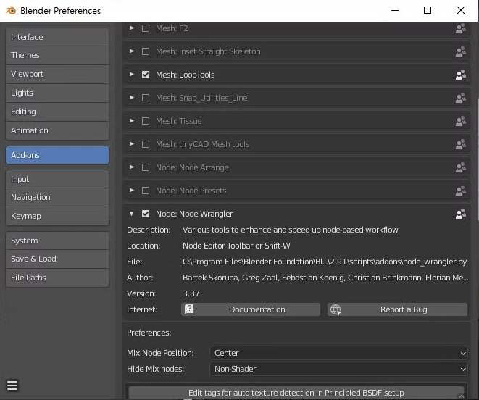Uncheck the Node: Node Wrangler add-on

[x=146, y=214]
